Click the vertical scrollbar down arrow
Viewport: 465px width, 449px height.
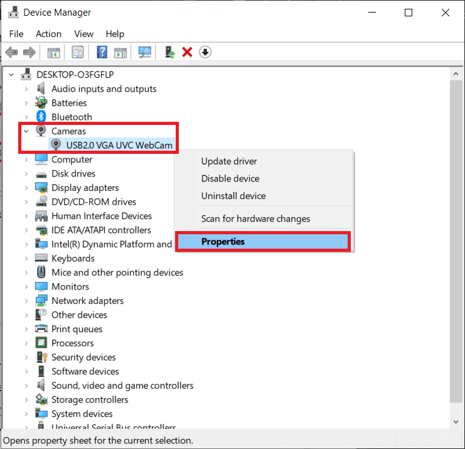[x=456, y=423]
